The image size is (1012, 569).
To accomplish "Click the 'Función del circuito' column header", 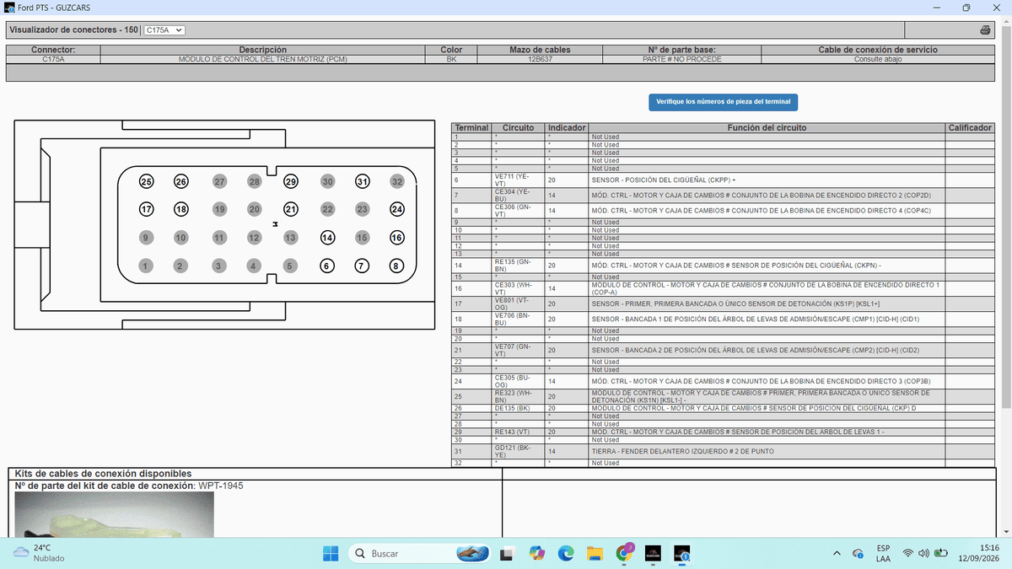I will (x=767, y=128).
